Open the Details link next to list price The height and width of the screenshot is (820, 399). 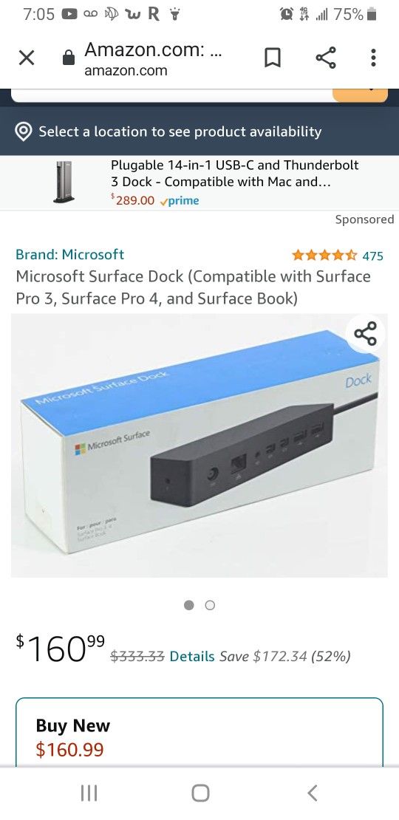pyautogui.click(x=192, y=656)
